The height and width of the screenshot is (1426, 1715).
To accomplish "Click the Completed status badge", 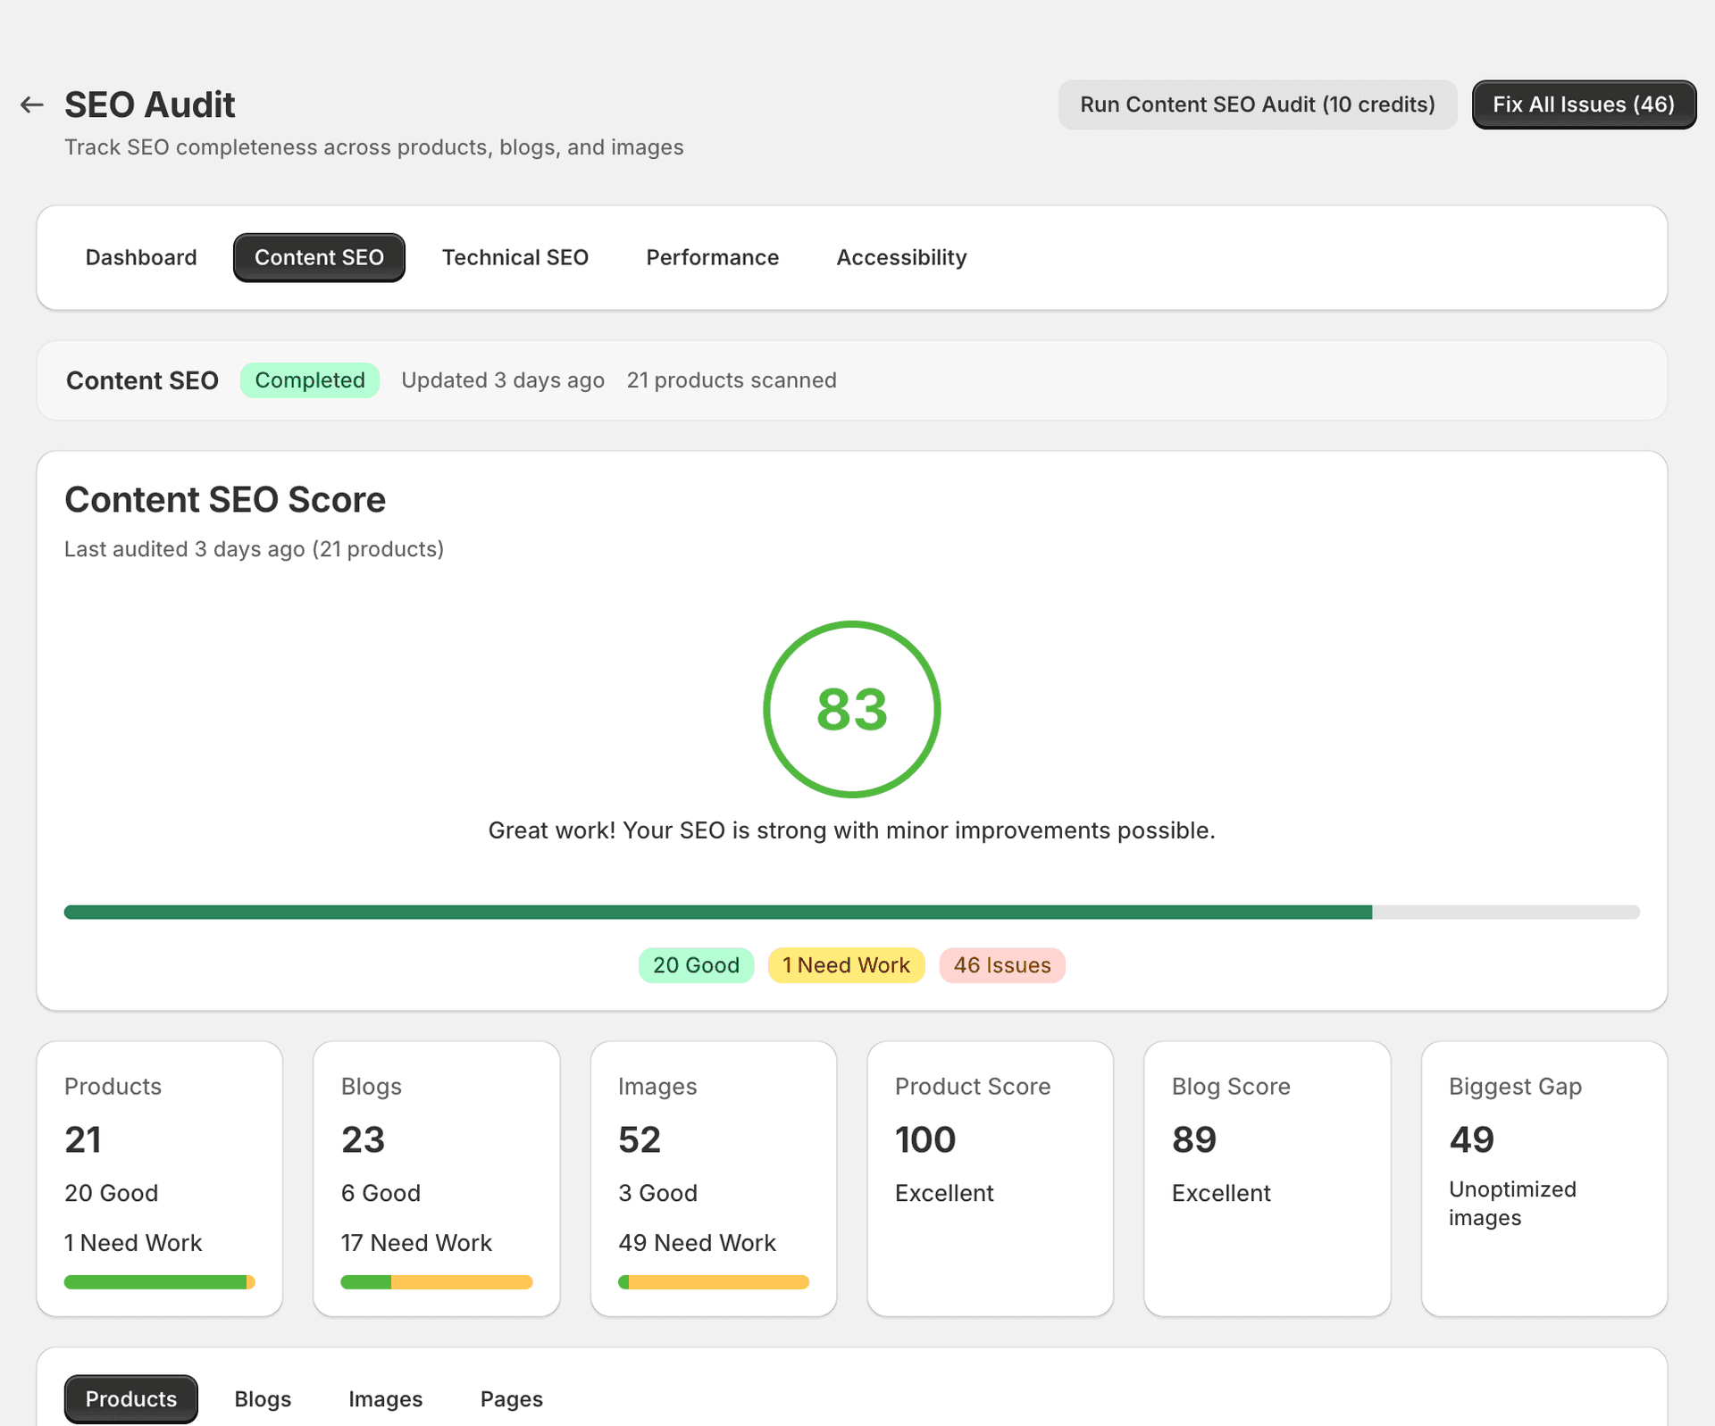I will coord(309,379).
